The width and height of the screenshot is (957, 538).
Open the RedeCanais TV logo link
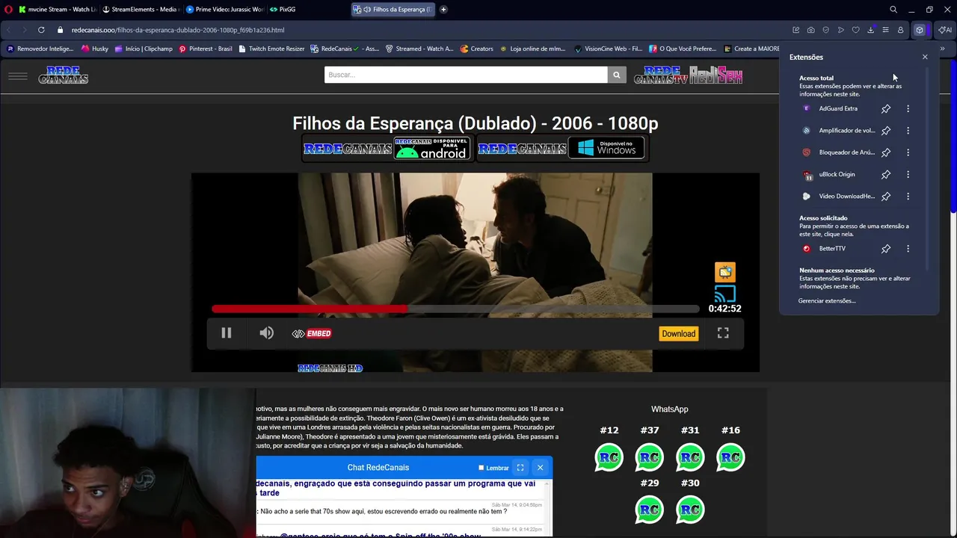pos(661,75)
